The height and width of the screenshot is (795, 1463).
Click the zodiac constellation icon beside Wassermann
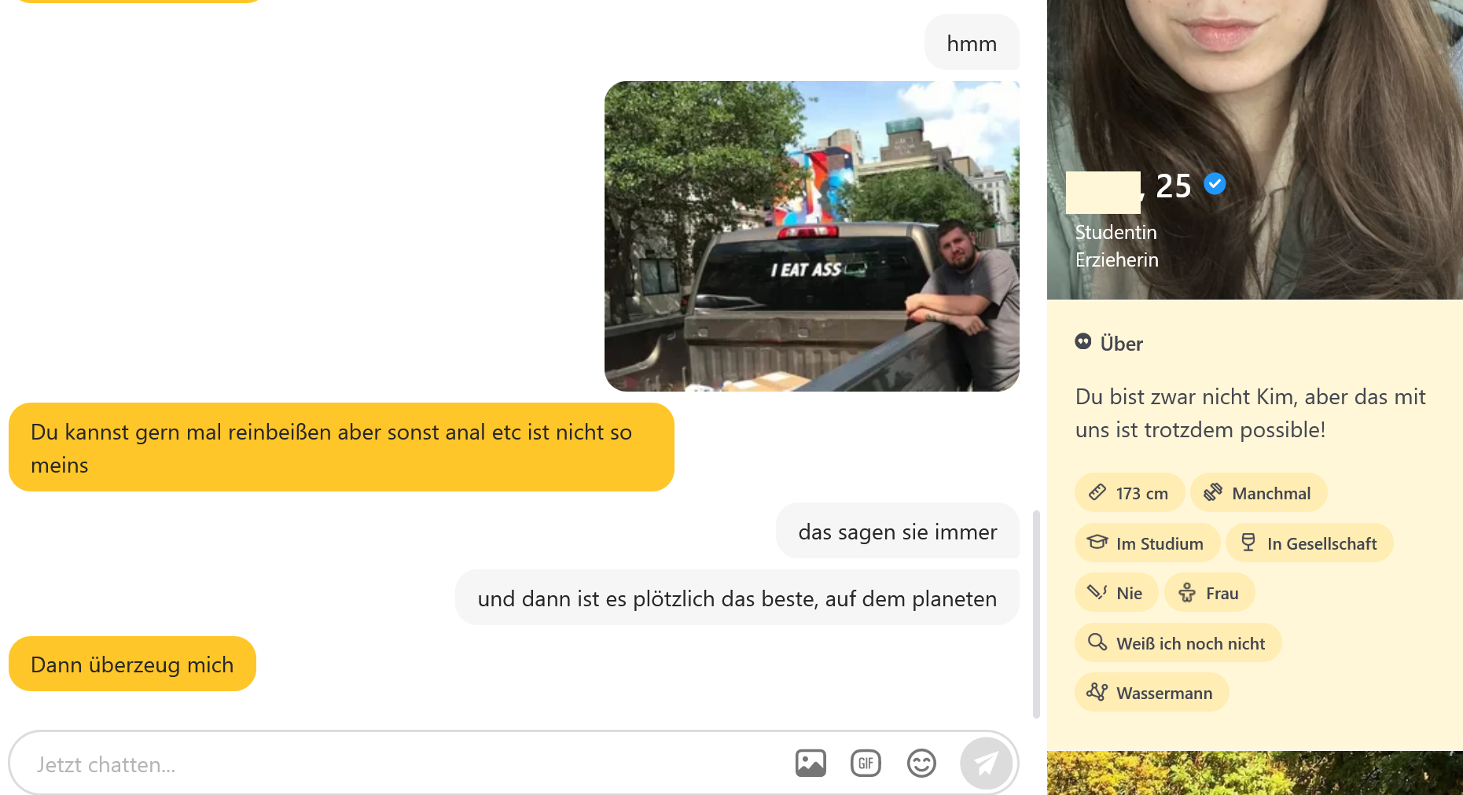click(x=1097, y=692)
